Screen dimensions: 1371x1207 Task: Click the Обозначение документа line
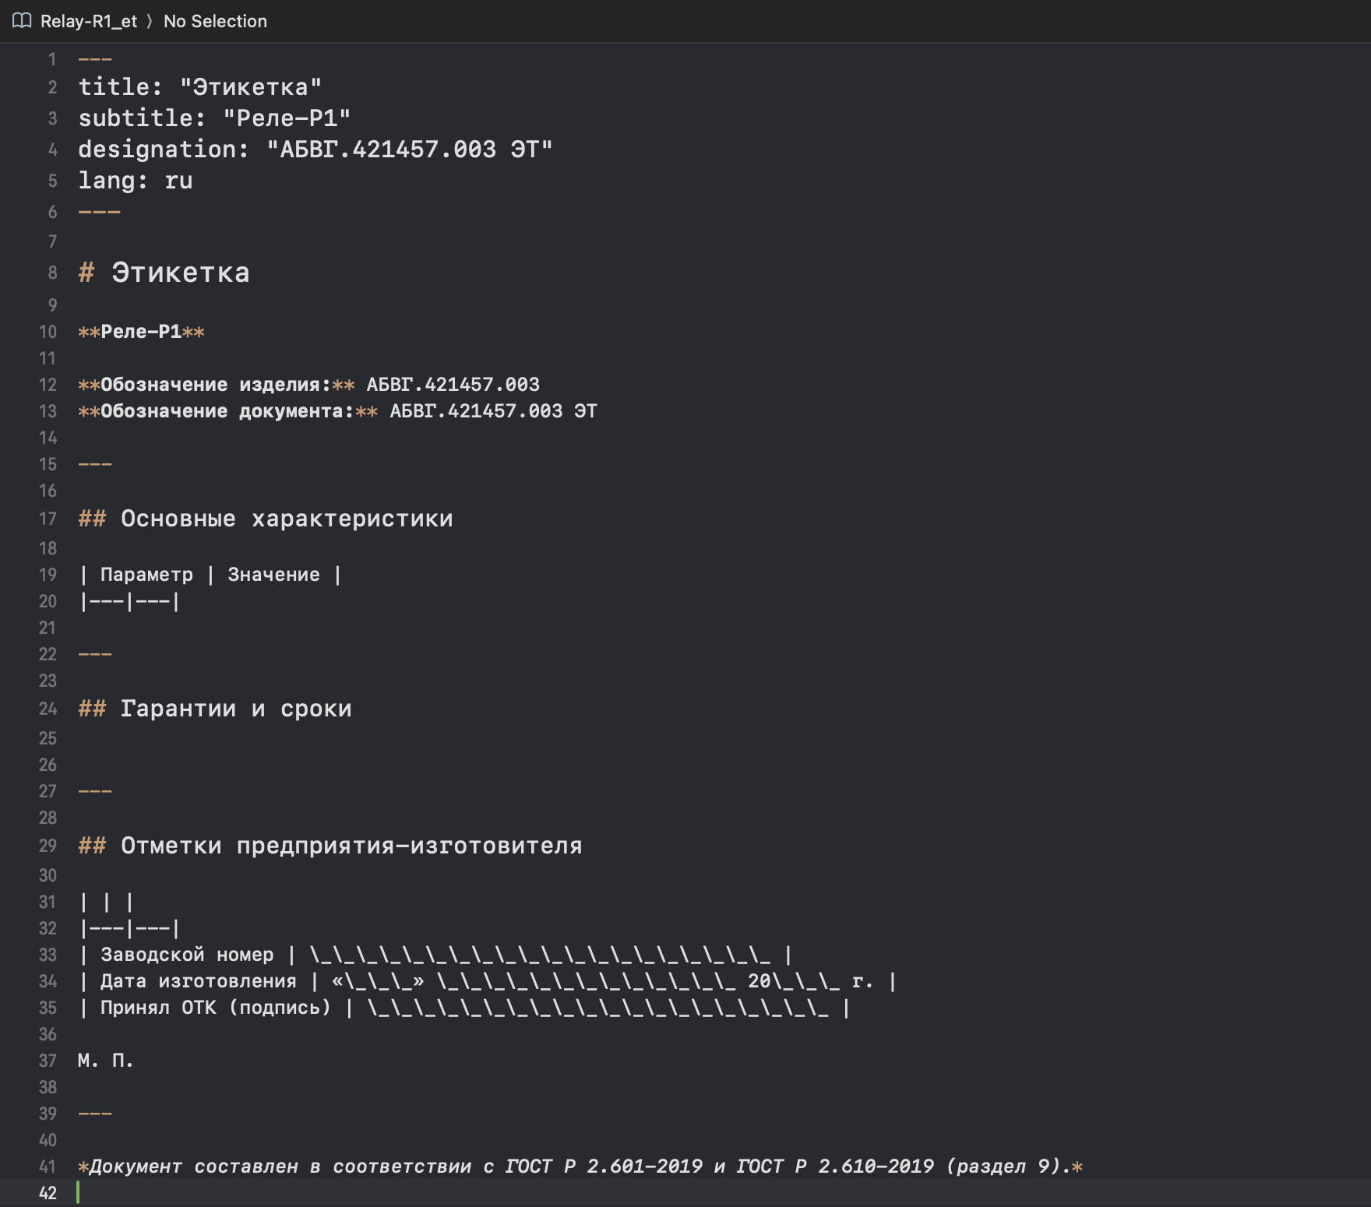click(x=337, y=411)
